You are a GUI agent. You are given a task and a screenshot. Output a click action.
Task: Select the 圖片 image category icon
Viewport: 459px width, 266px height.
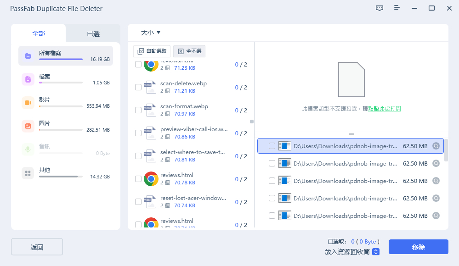(x=28, y=126)
